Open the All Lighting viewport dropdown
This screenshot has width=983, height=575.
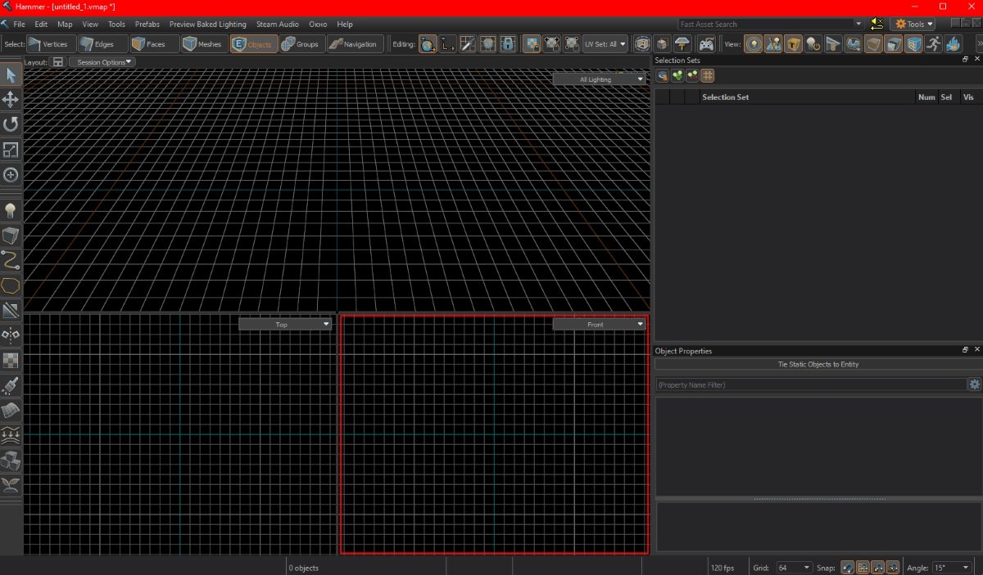point(600,79)
